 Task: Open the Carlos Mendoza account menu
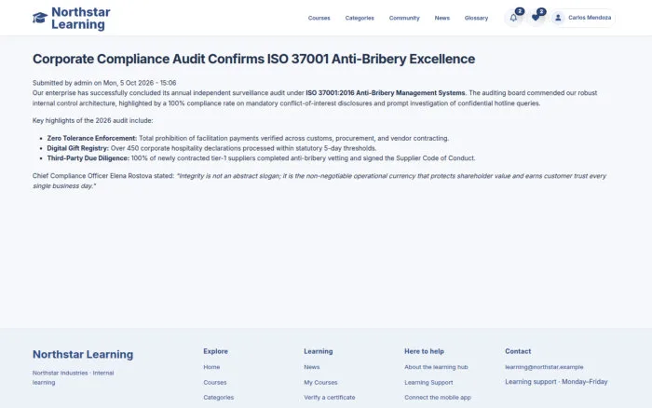coord(583,18)
